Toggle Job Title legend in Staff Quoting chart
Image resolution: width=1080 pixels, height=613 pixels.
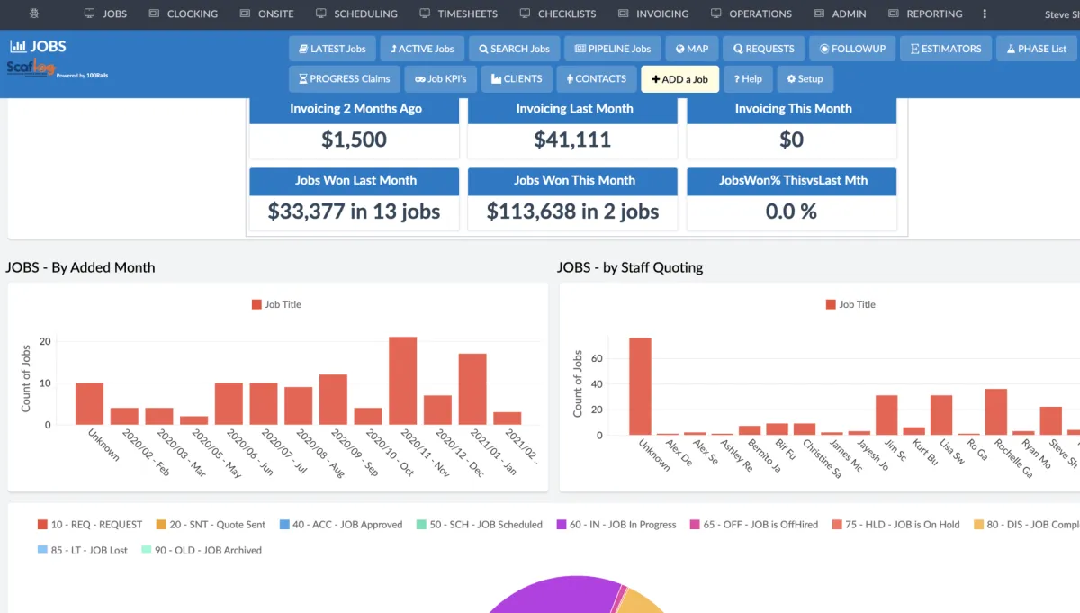[x=850, y=304]
